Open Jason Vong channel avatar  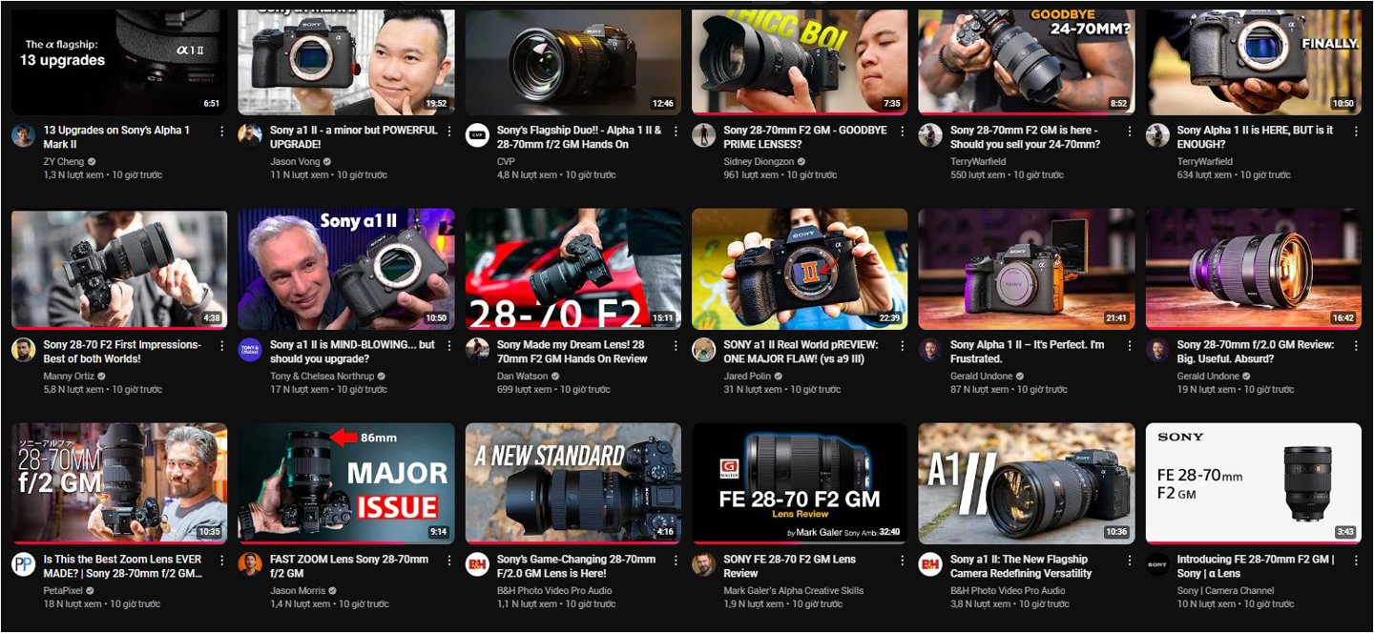point(250,134)
